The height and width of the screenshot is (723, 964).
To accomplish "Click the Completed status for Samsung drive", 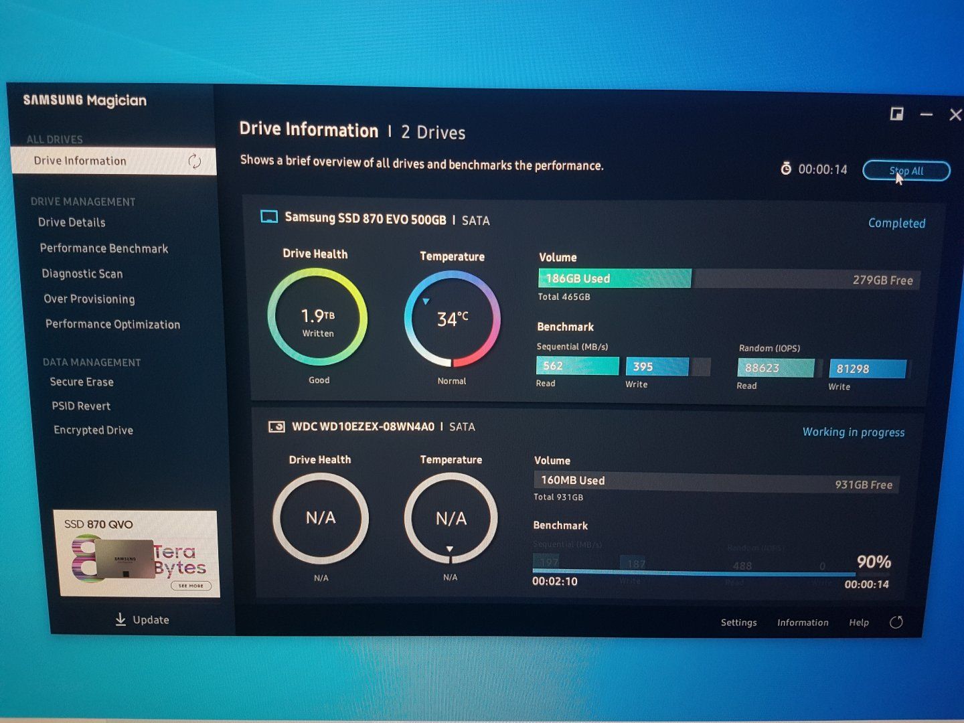I will tap(897, 224).
